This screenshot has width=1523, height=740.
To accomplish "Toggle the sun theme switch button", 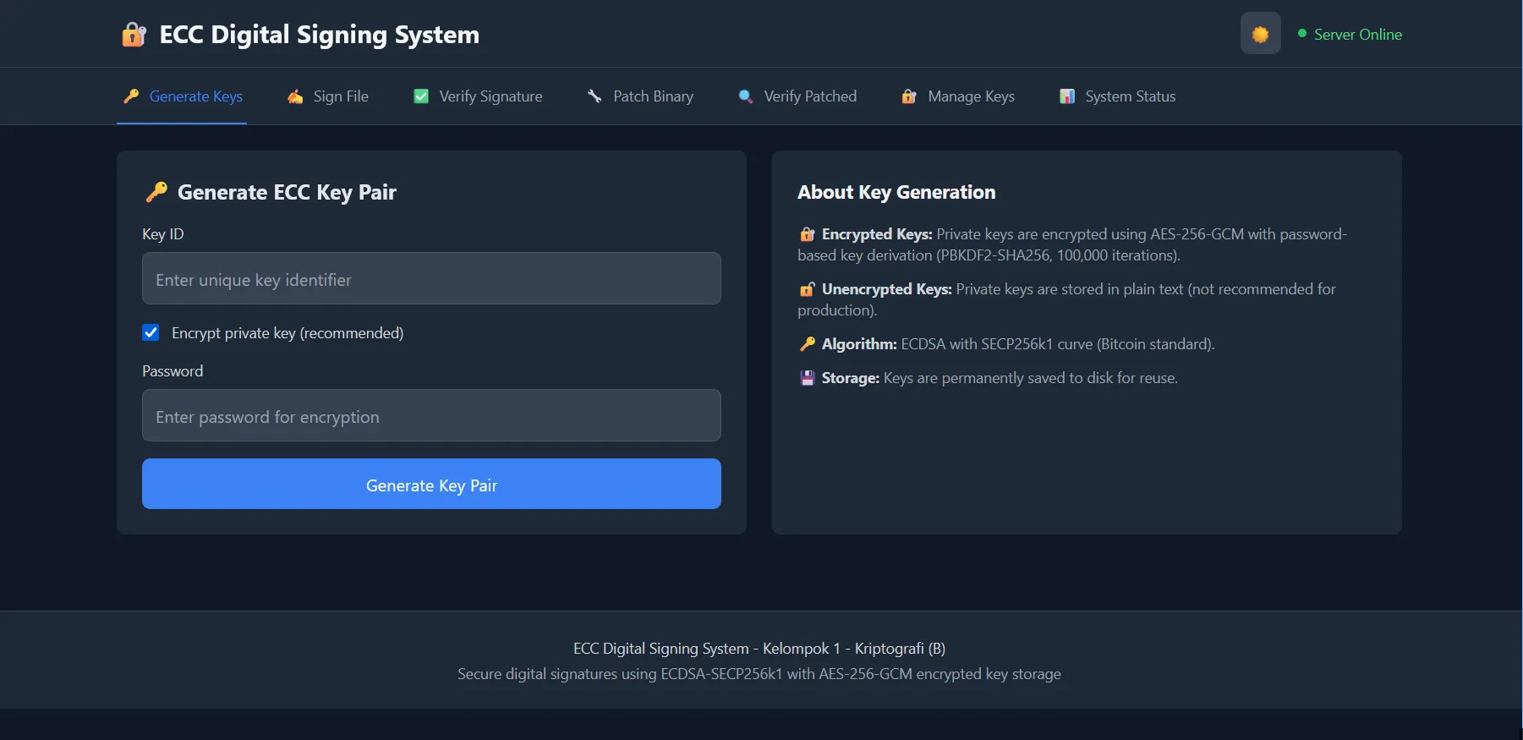I will [1260, 34].
